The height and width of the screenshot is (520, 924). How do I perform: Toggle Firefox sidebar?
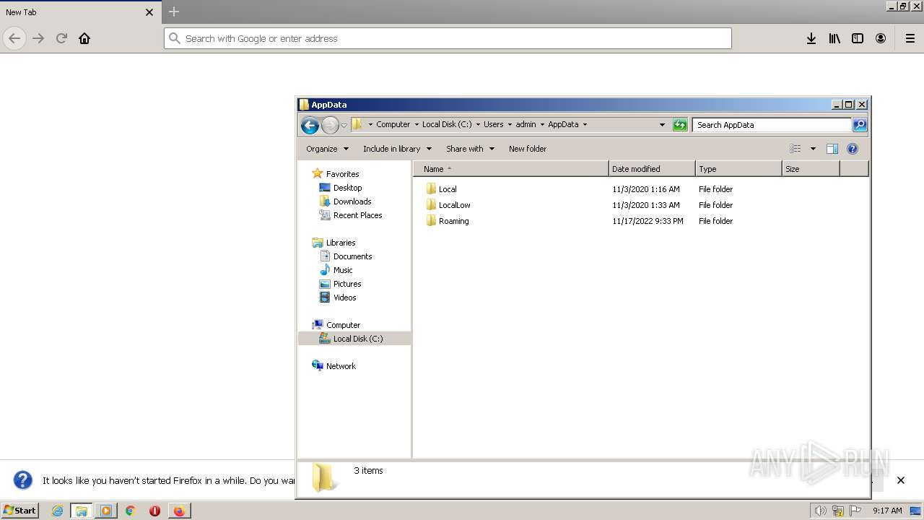(x=858, y=38)
